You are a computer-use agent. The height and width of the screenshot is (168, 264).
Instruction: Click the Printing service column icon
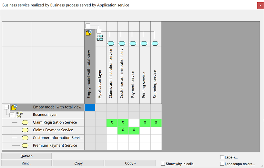coord(144,43)
